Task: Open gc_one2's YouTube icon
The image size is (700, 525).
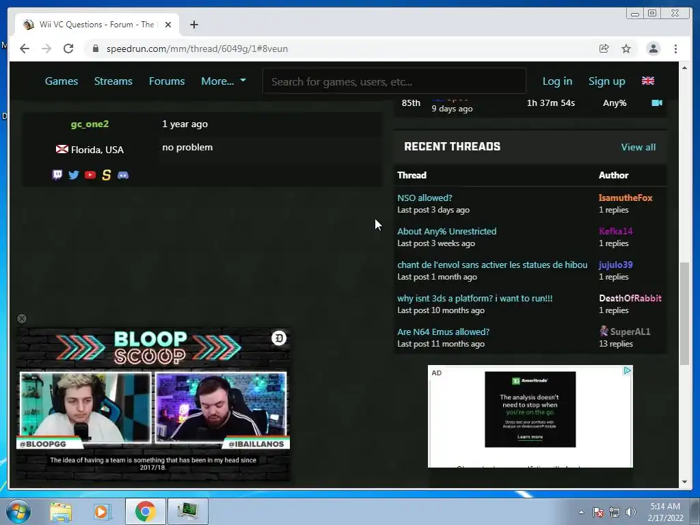Action: click(x=90, y=174)
